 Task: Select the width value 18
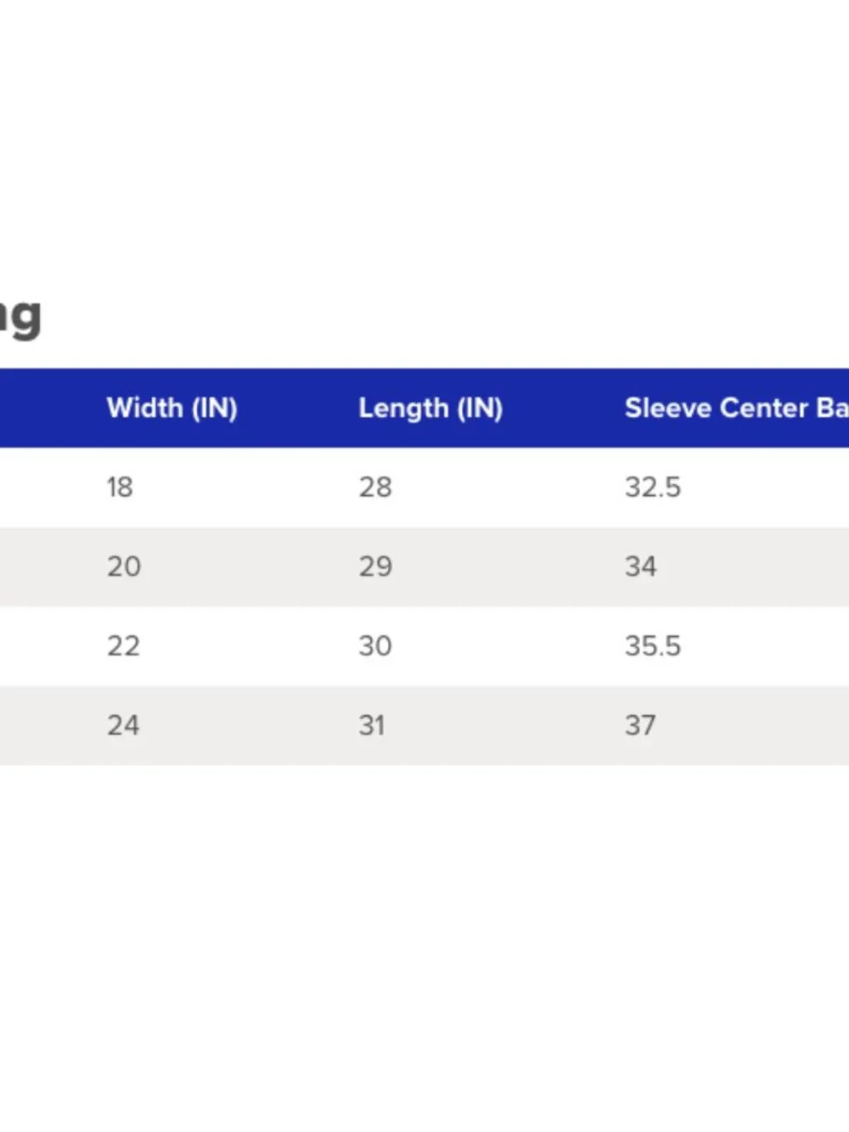coord(120,487)
